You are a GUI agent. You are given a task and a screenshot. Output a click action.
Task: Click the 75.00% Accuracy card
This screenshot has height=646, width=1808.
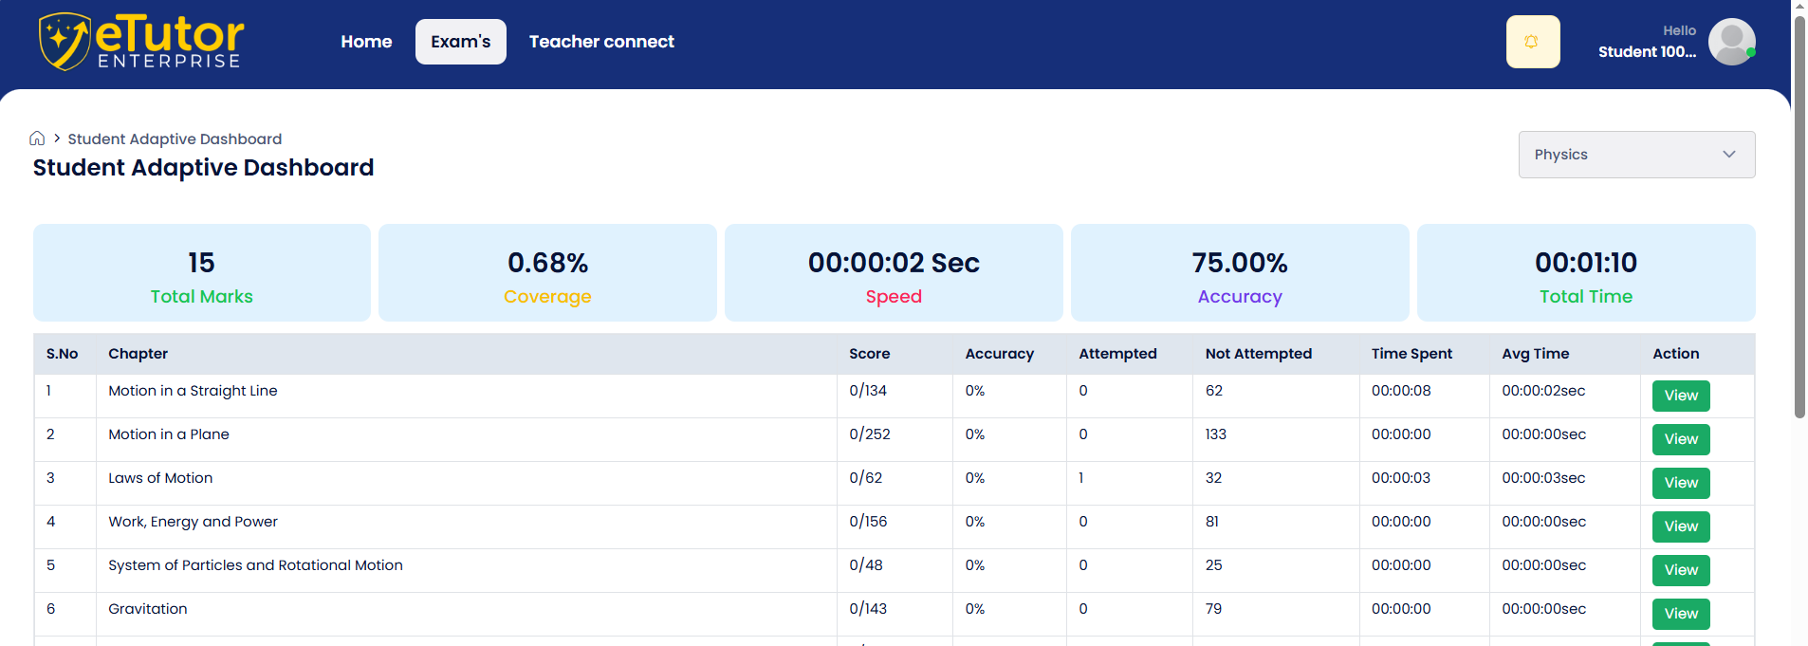coord(1240,273)
